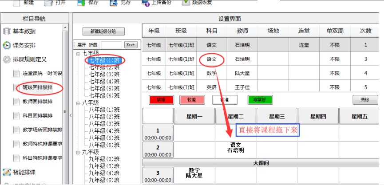Click the 大课间 separator bar

click(x=261, y=163)
